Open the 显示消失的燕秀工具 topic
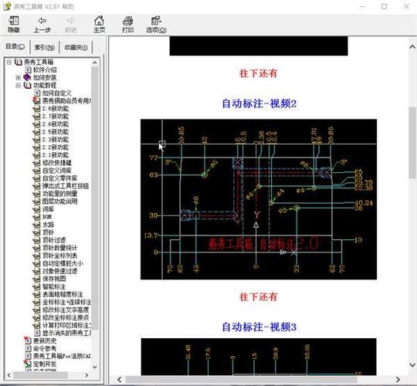417x386 pixels. tap(66, 333)
